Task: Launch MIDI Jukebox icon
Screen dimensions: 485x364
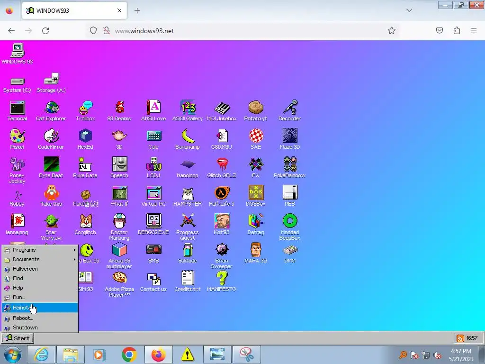Action: tap(222, 110)
